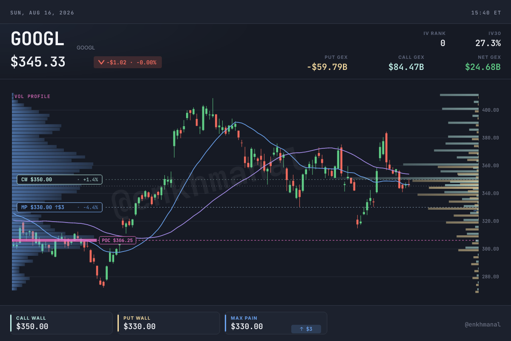
Task: Click the Call GEX value $84.47B
Action: click(x=406, y=67)
